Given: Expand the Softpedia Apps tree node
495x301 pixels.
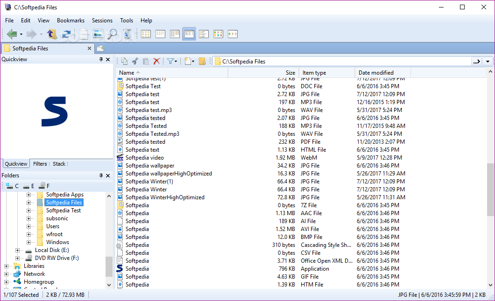Looking at the screenshot, I should (x=28, y=195).
